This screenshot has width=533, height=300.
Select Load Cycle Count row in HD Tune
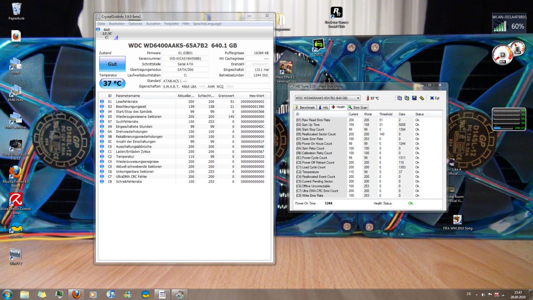coord(369,167)
